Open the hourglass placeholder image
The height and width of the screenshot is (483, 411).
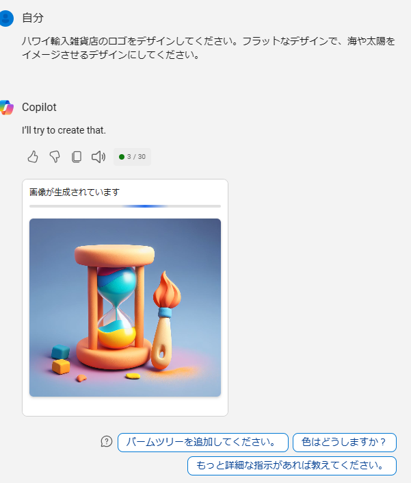click(x=125, y=308)
